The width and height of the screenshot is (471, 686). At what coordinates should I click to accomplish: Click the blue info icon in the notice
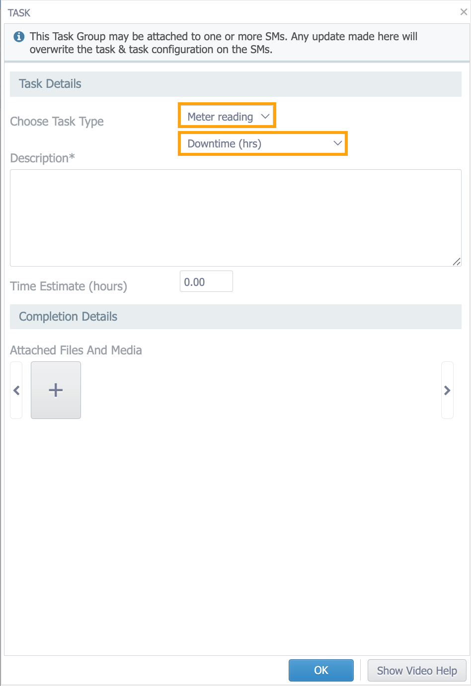pos(19,37)
